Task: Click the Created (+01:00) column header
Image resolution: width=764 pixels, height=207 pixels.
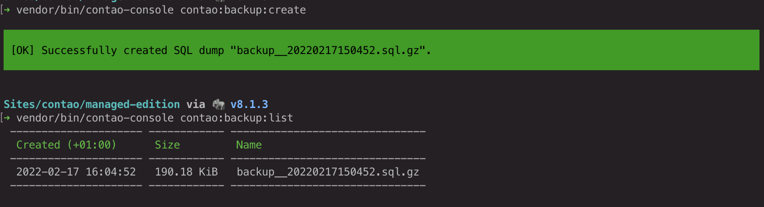Action: (66, 145)
